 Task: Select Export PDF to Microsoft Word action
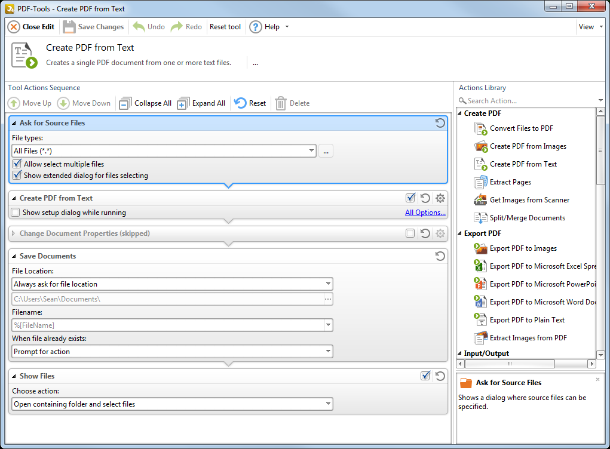click(535, 302)
